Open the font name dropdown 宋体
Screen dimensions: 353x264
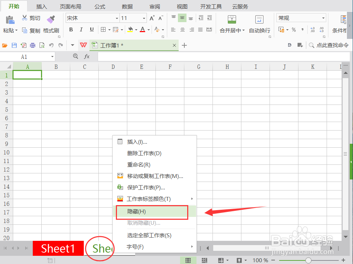click(x=117, y=18)
